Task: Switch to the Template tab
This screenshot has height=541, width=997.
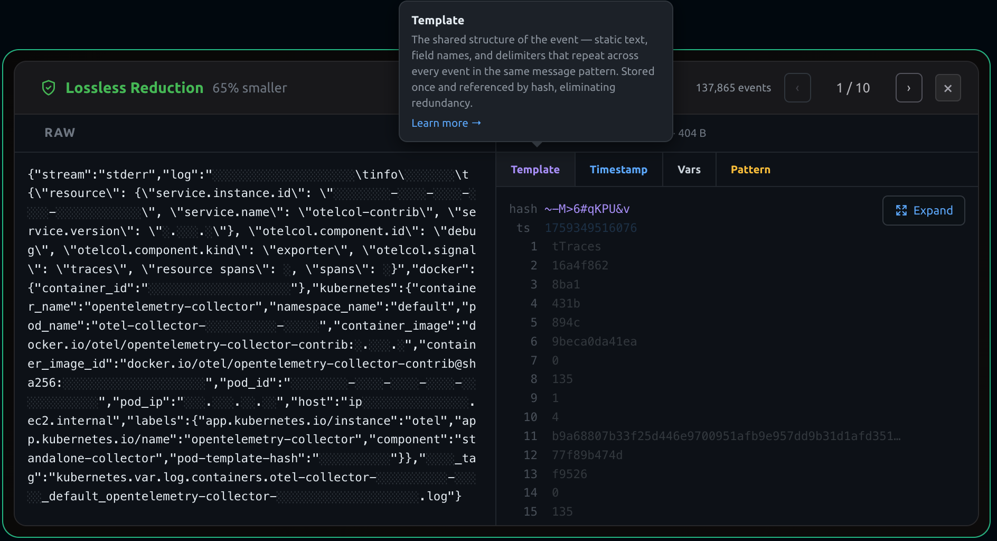Action: [x=535, y=170]
